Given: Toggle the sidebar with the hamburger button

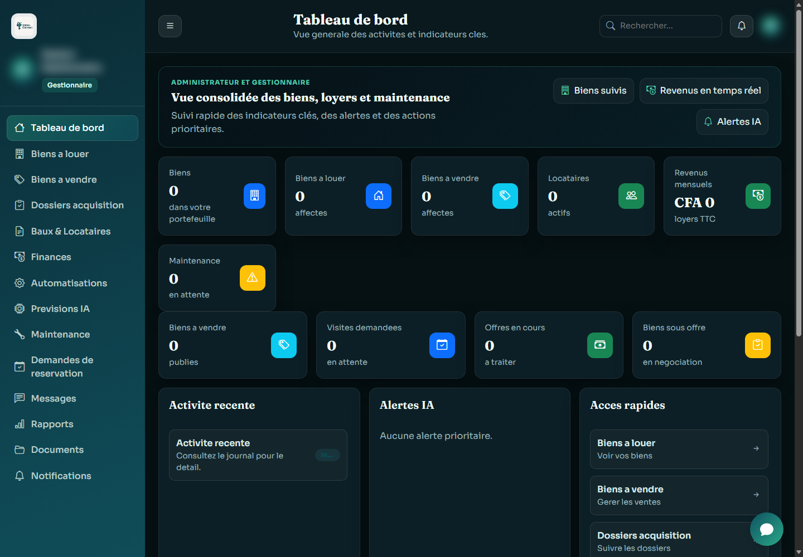Looking at the screenshot, I should pos(170,26).
